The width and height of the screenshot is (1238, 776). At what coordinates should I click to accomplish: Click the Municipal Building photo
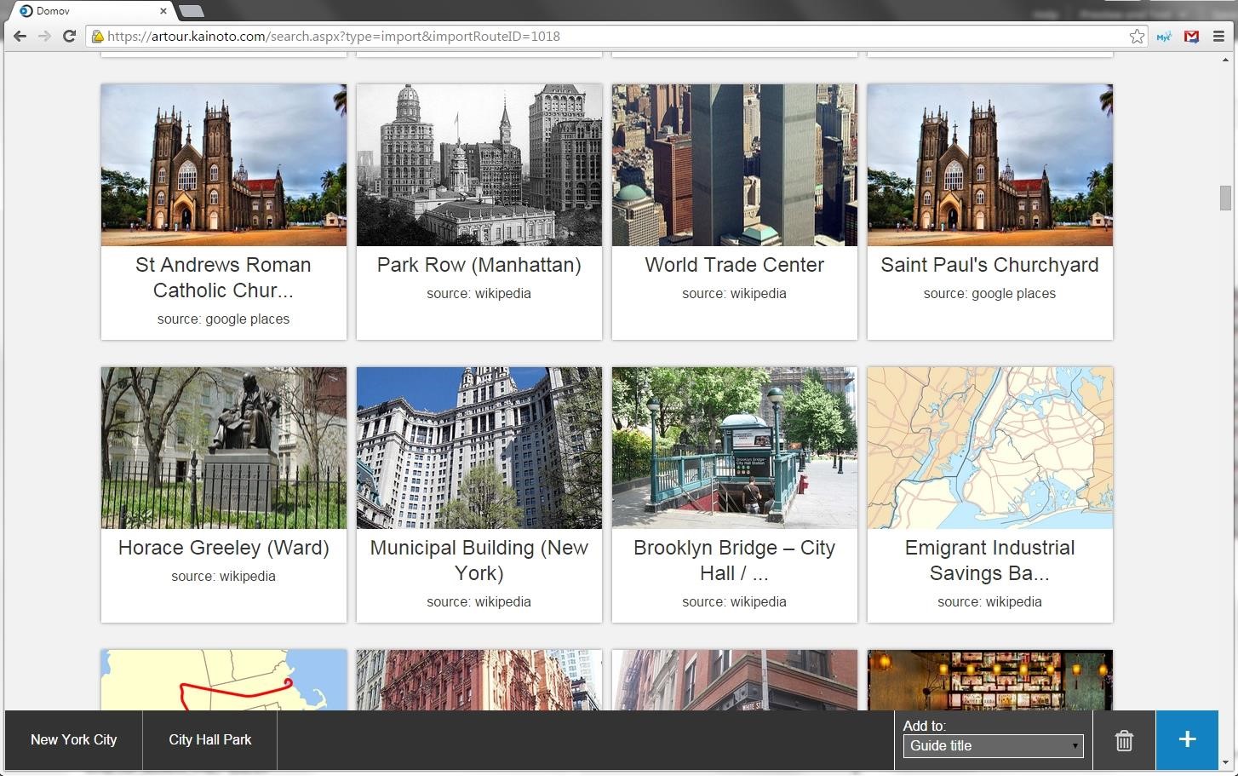pyautogui.click(x=479, y=447)
